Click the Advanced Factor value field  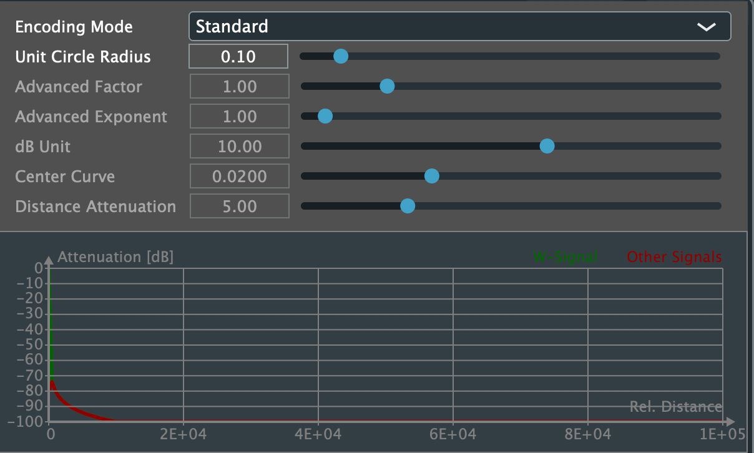pos(239,86)
